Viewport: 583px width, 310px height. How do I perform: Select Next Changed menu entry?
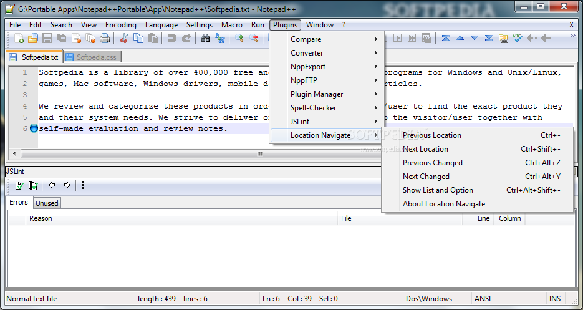tap(478, 177)
